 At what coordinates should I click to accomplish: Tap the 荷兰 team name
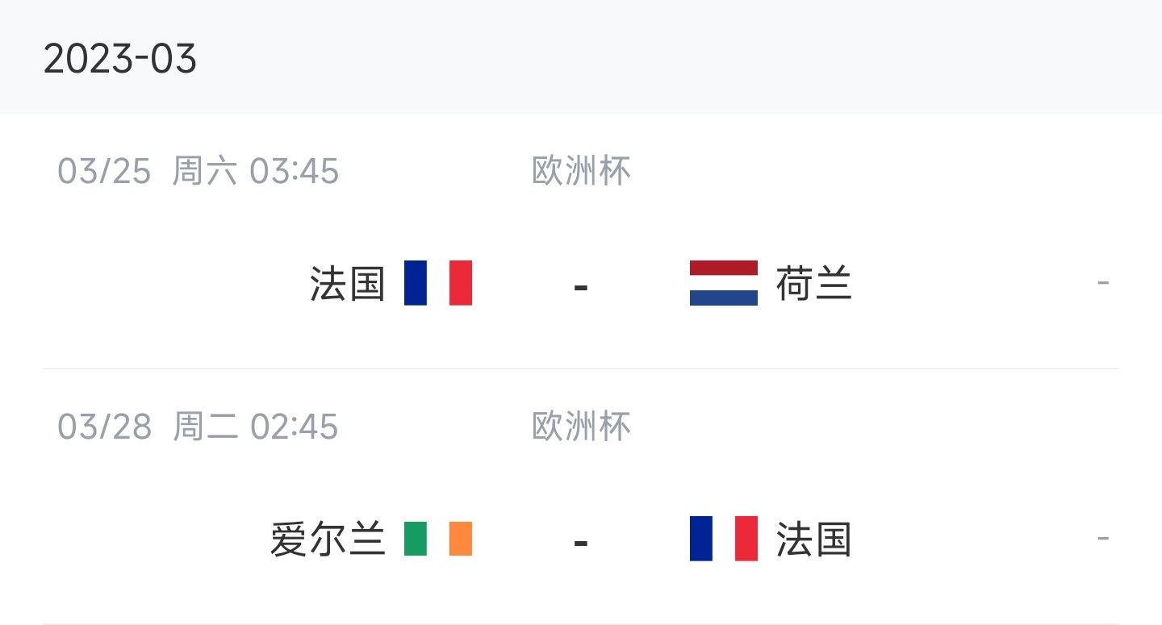pos(813,284)
